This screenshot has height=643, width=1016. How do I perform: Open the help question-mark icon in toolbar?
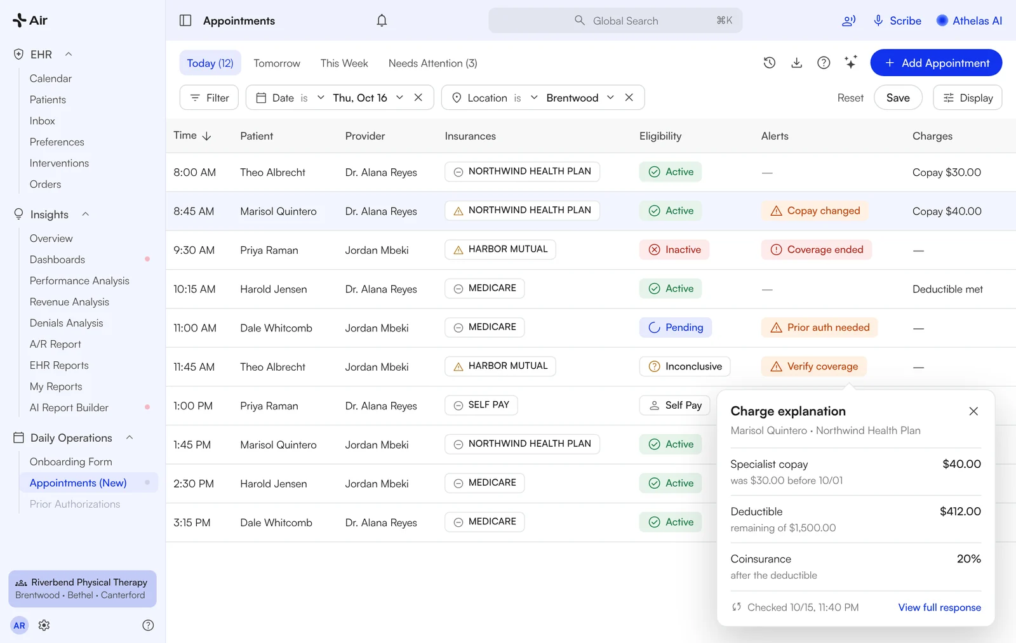[x=824, y=62]
